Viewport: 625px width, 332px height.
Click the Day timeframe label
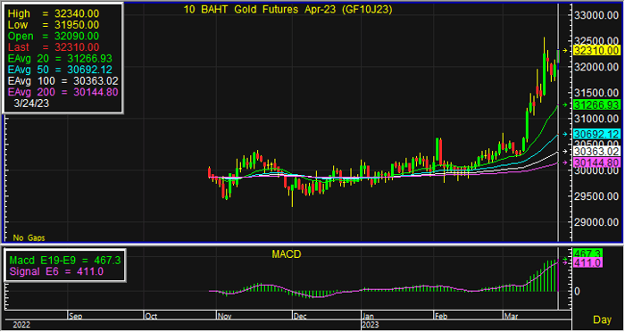point(602,320)
